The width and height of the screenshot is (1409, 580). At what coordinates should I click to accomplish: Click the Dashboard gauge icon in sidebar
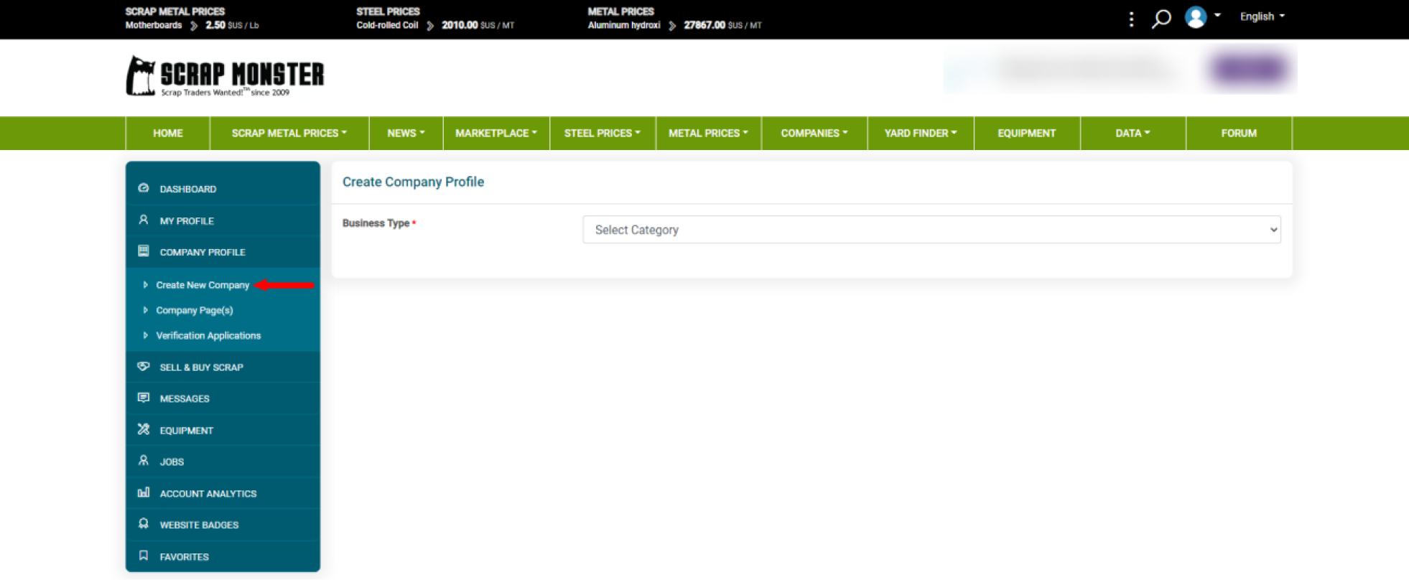(144, 188)
